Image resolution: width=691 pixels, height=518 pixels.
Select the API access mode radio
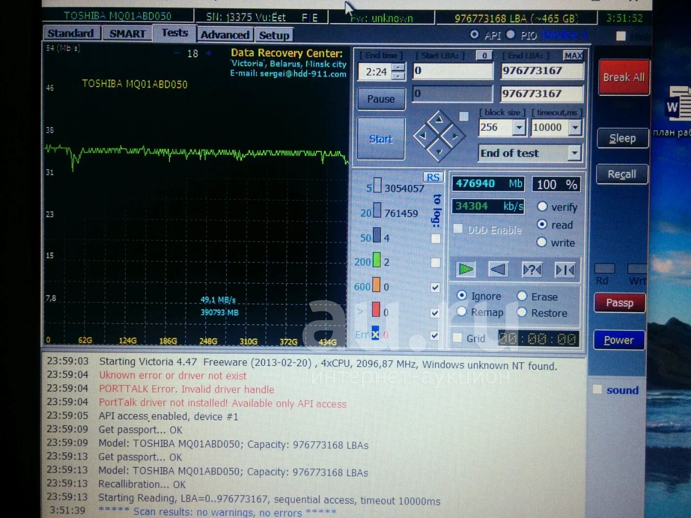474,35
